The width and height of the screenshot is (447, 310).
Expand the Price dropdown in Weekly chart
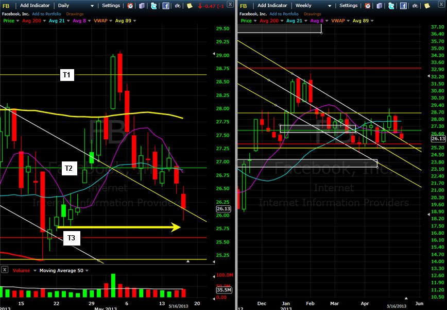pos(255,21)
